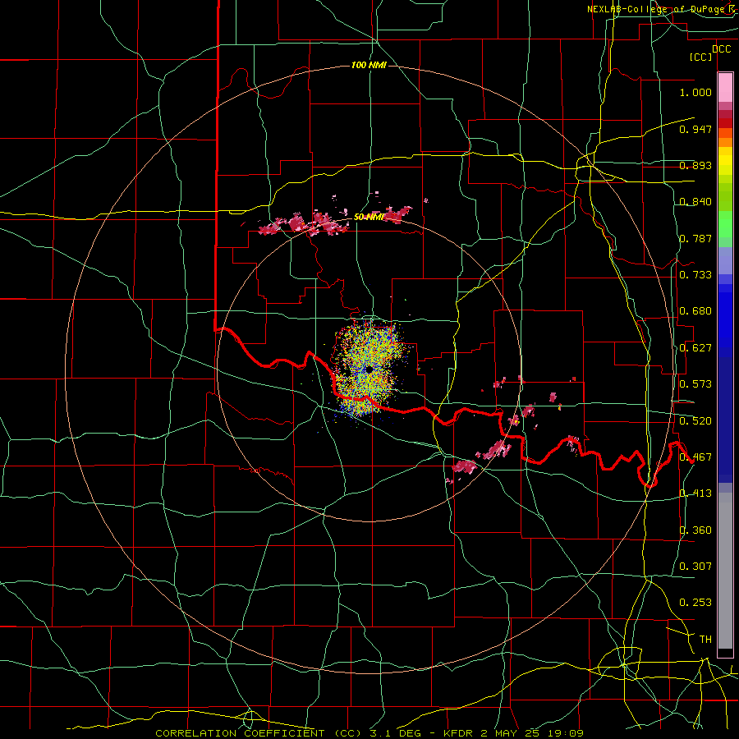Select the 0.253 scale value
The width and height of the screenshot is (739, 739).
coord(695,603)
